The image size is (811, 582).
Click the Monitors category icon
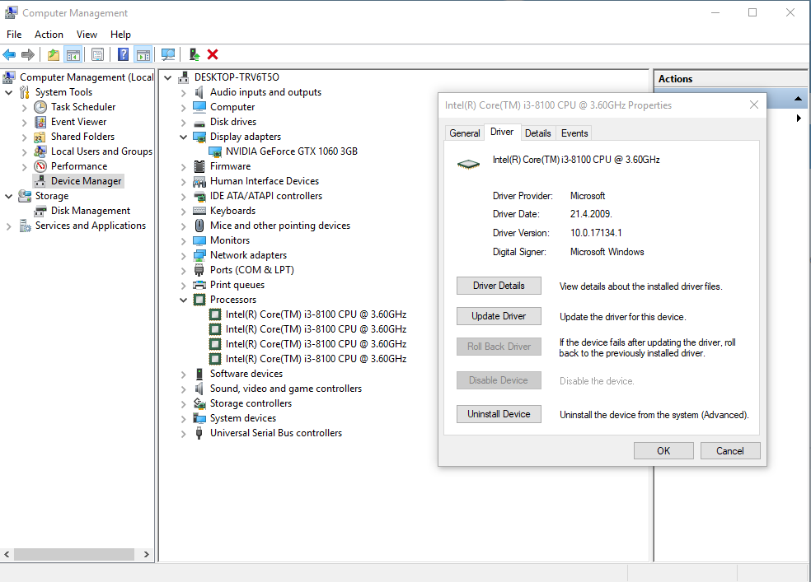click(x=199, y=240)
